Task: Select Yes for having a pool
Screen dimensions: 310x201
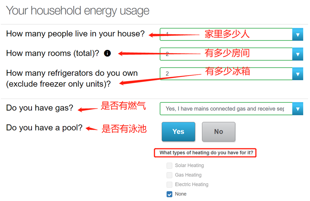Action: 178,131
